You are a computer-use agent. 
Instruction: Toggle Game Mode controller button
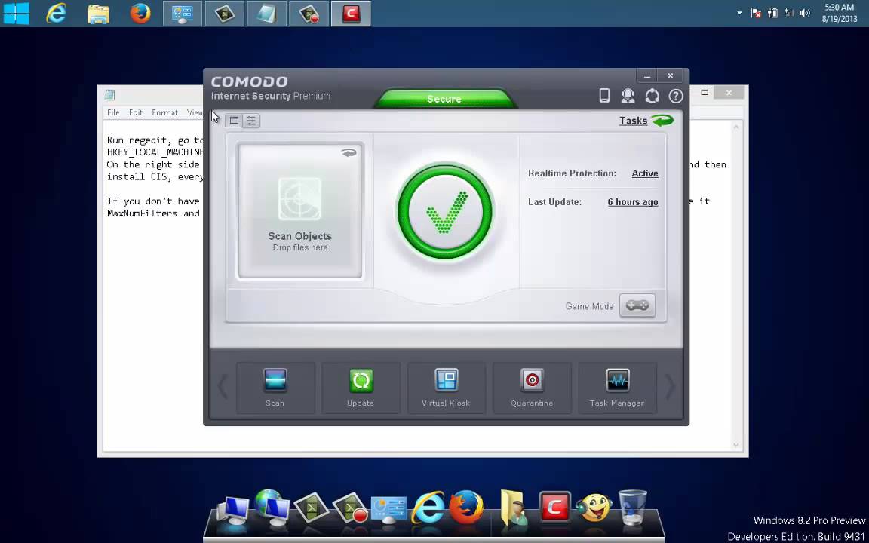637,306
